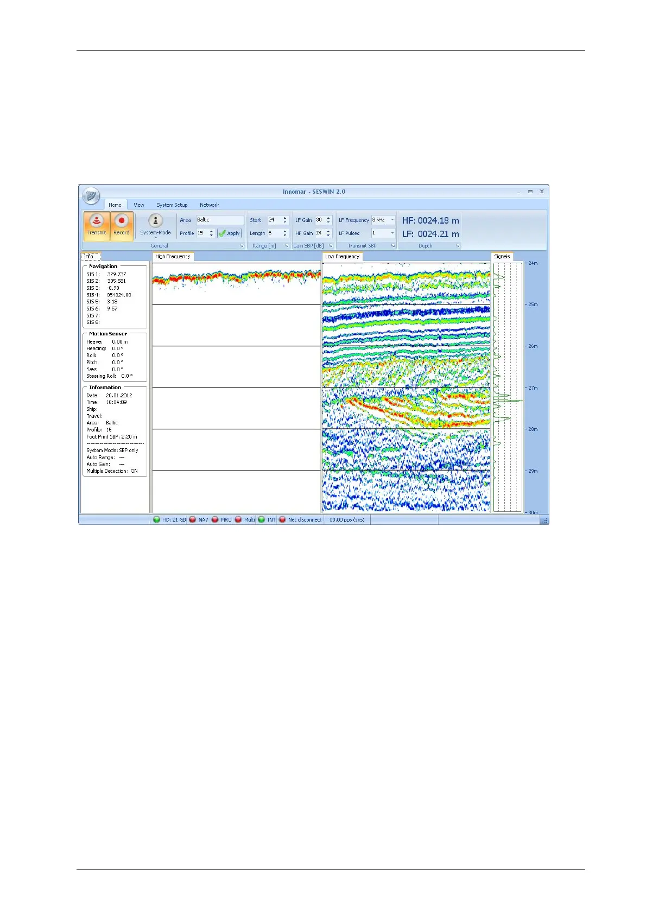
Task: Click the Length field showing 6
Action: tap(274, 233)
